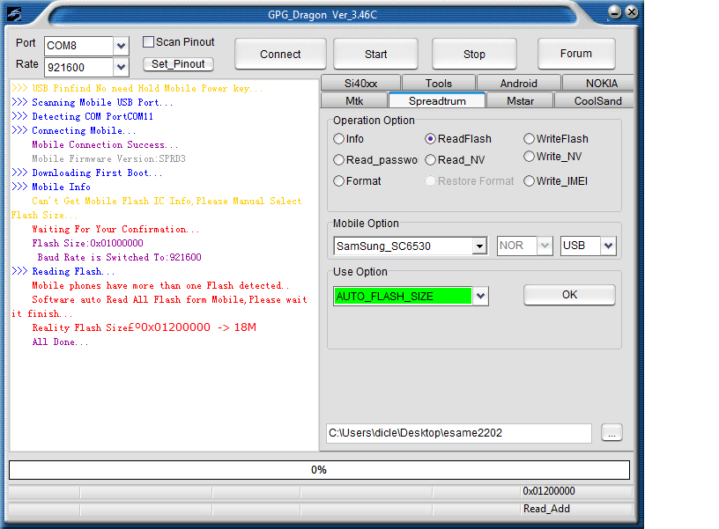Switch to the Si40xx tab
Image resolution: width=719 pixels, height=529 pixels.
(361, 84)
